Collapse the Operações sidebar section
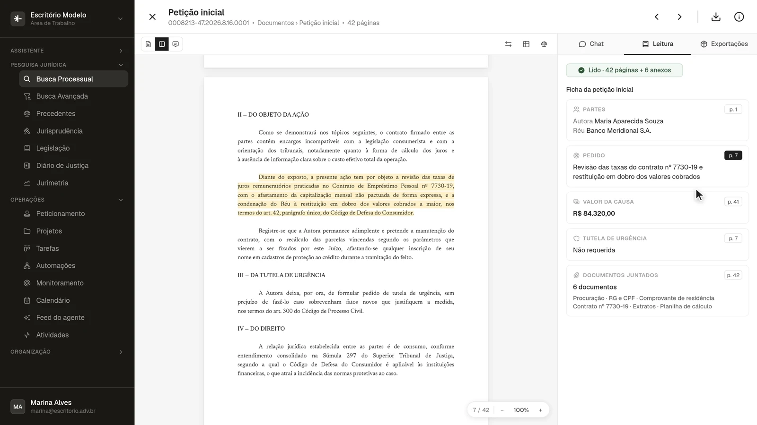 [x=67, y=200]
